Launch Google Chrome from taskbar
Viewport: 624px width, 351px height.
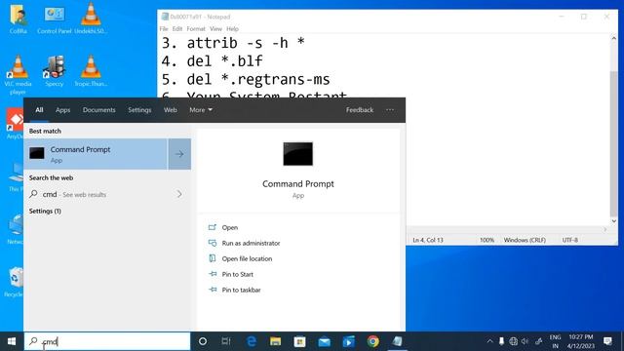coord(372,341)
